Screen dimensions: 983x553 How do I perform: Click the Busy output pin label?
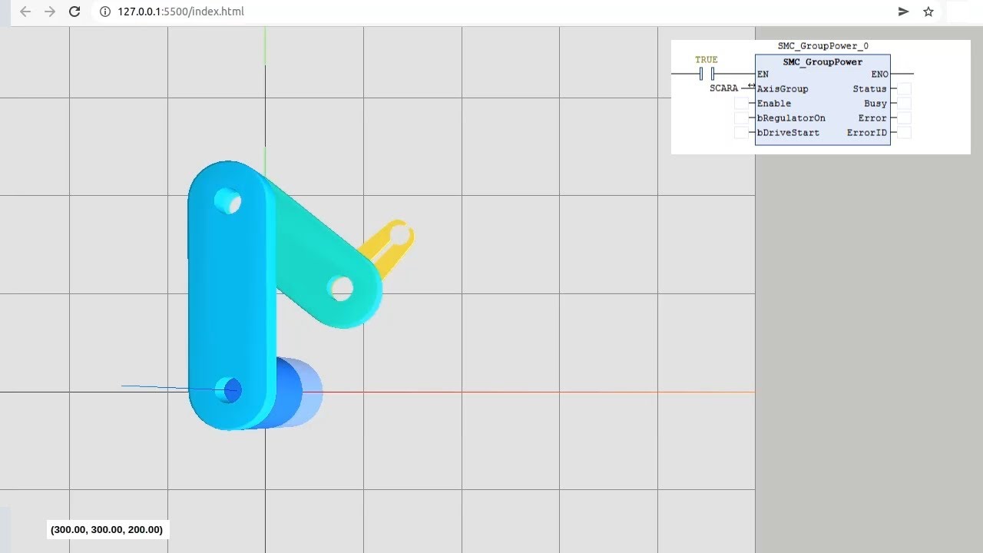pos(875,104)
